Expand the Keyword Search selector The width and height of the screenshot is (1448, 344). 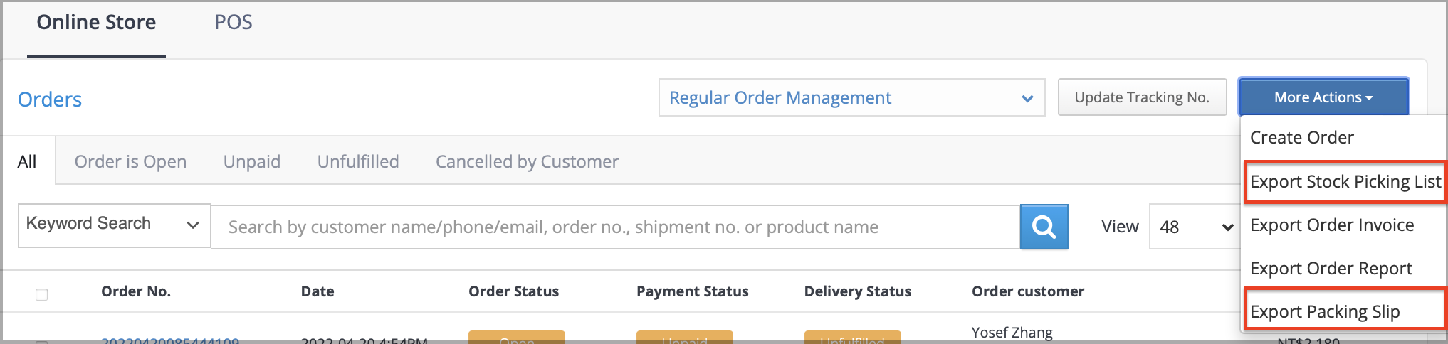114,225
